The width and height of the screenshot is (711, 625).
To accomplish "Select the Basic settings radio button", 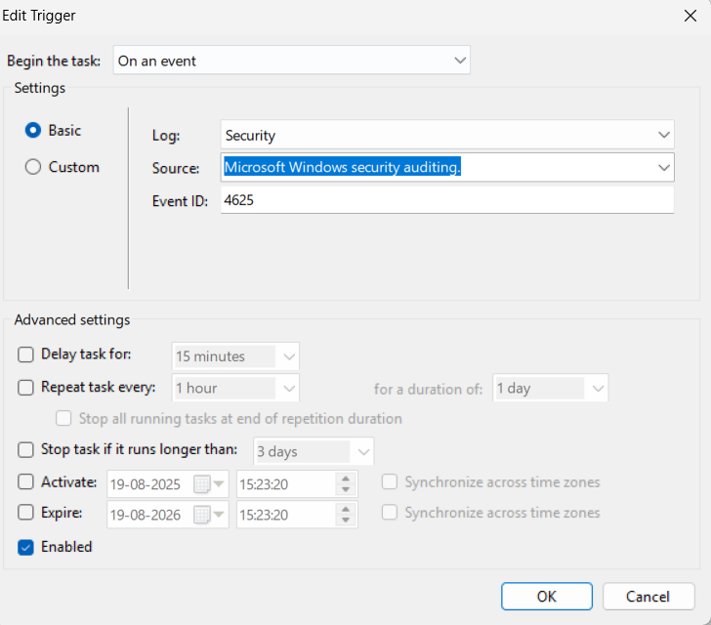I will pos(33,130).
